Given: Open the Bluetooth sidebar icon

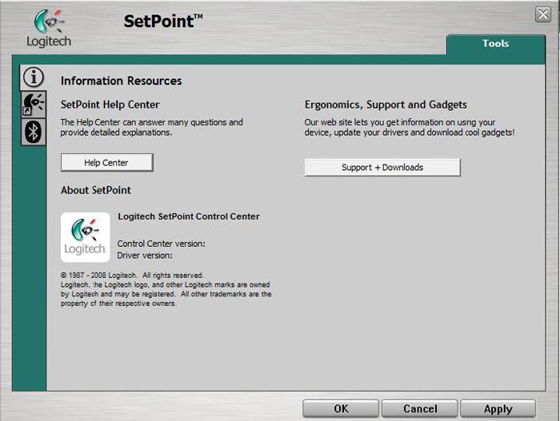Looking at the screenshot, I should coord(33,131).
